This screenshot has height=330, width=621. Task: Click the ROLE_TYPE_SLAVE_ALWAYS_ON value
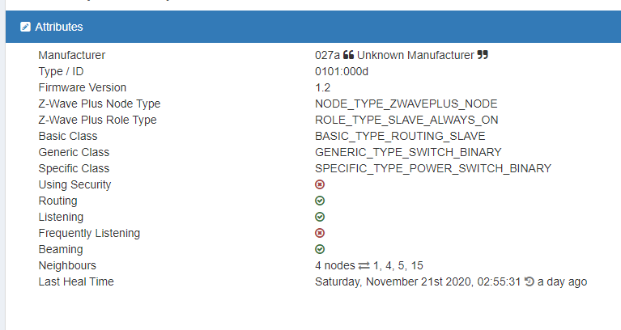406,120
